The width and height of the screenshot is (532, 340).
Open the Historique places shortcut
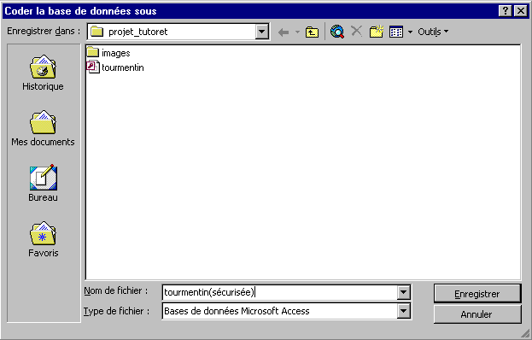point(43,73)
